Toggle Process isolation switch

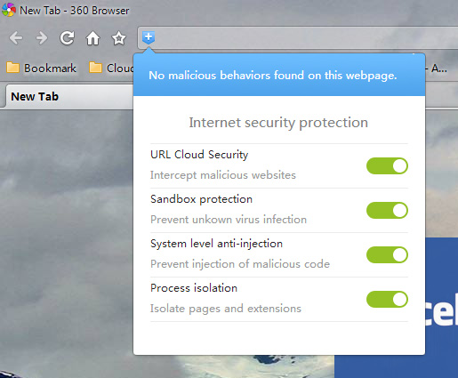coord(387,299)
